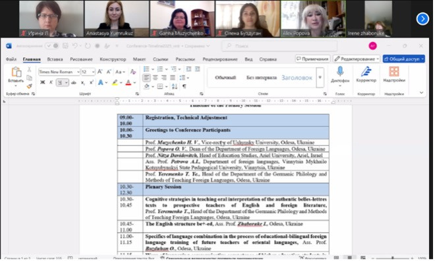
Task: Toggle the AutoSave switch
Action: click(x=52, y=46)
